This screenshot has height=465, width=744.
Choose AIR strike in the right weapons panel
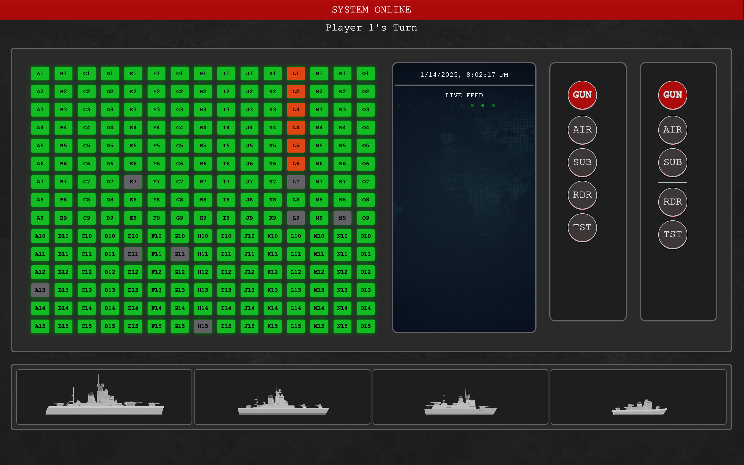[673, 130]
